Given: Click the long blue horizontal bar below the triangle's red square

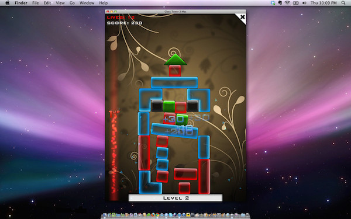Looking at the screenshot, I should click(x=174, y=82).
